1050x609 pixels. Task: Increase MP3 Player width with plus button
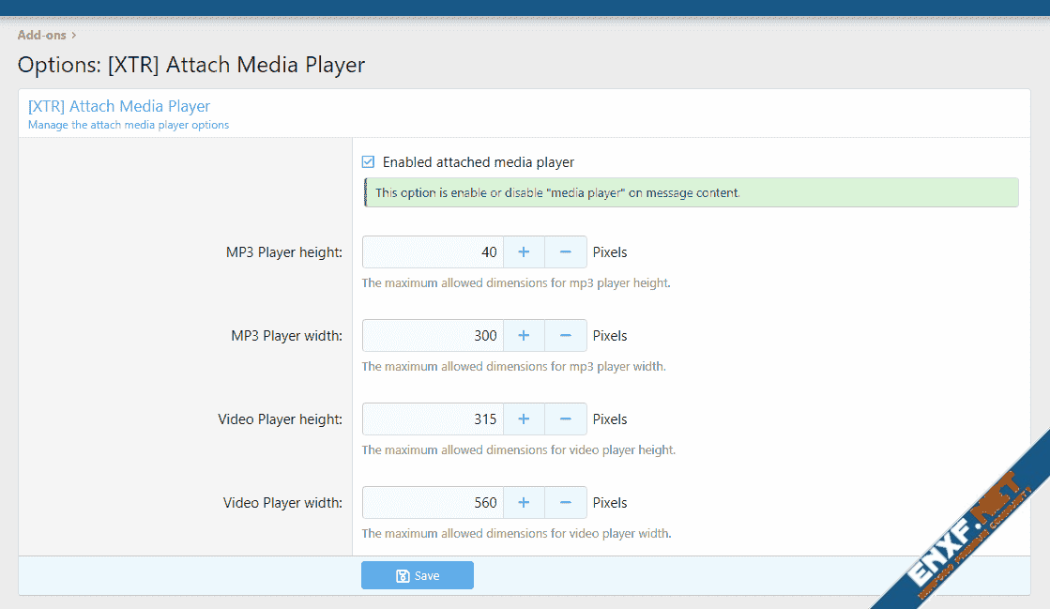point(524,336)
